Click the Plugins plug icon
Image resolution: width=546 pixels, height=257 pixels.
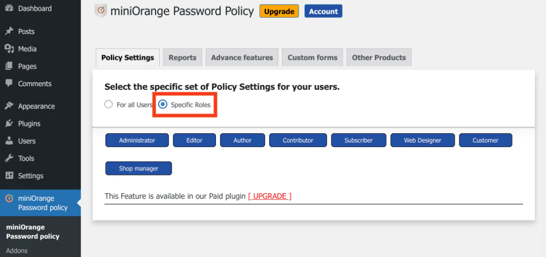pos(9,123)
